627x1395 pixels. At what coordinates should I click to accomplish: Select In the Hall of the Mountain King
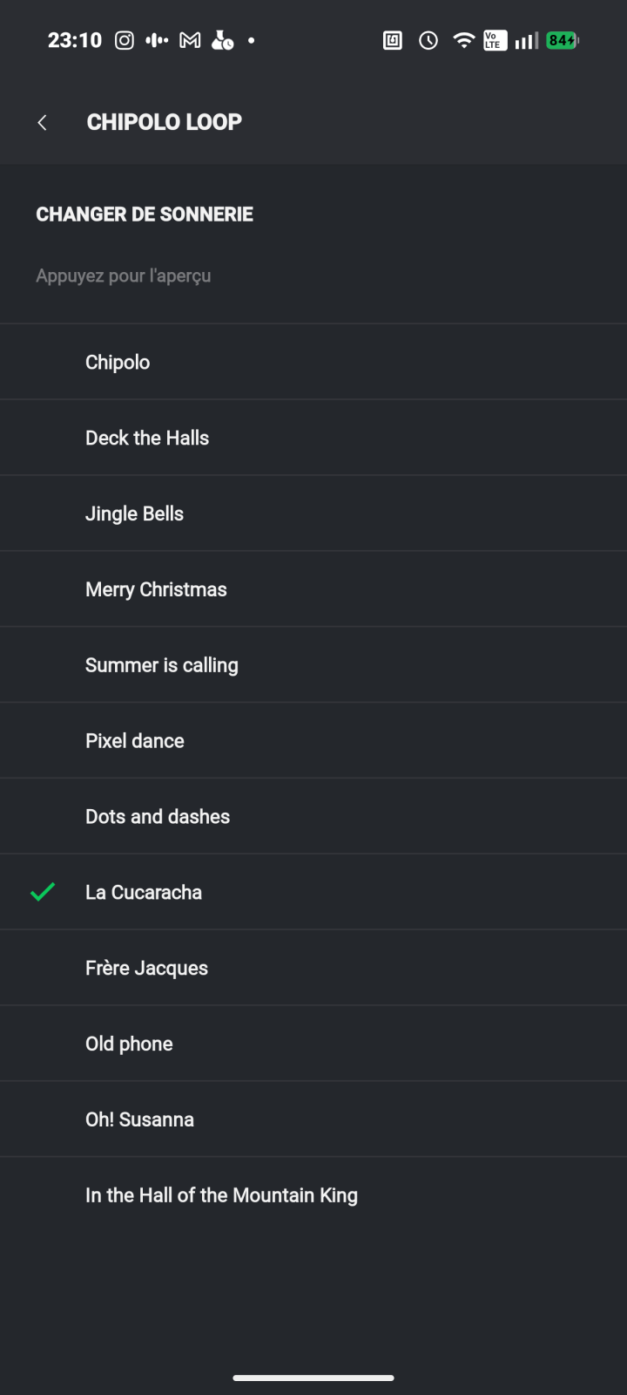221,1195
